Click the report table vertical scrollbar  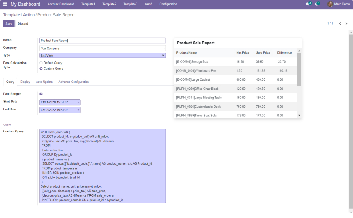point(299,70)
